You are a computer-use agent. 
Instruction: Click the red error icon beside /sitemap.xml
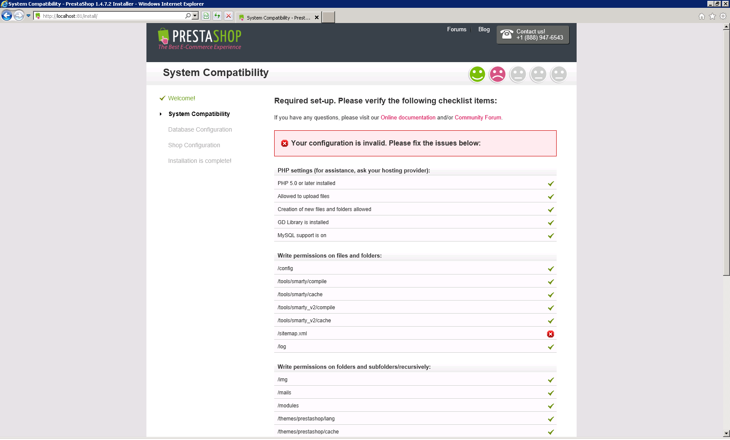[x=551, y=334]
